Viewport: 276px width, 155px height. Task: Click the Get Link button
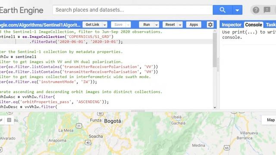pos(92,25)
